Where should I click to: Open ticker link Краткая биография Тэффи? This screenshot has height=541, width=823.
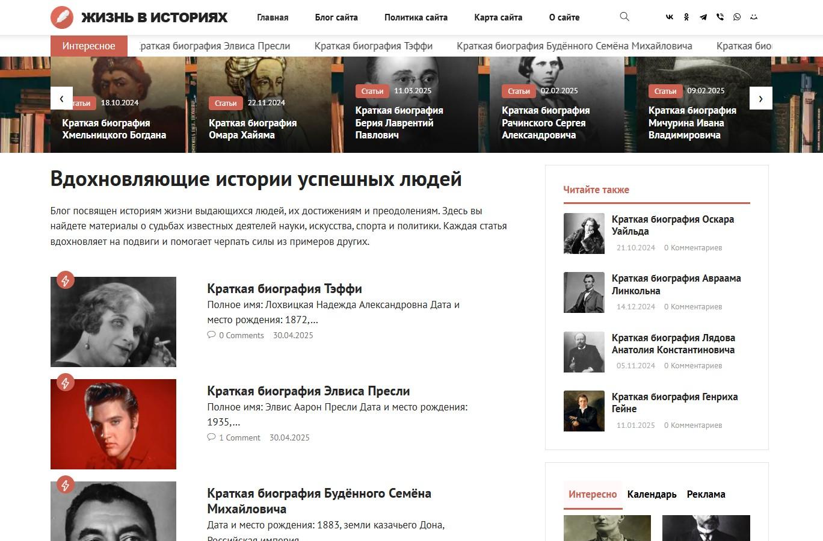(x=374, y=46)
